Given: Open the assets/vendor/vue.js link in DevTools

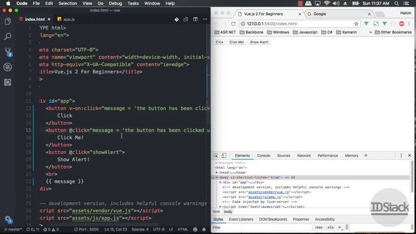Looking at the screenshot, I should (268, 192).
